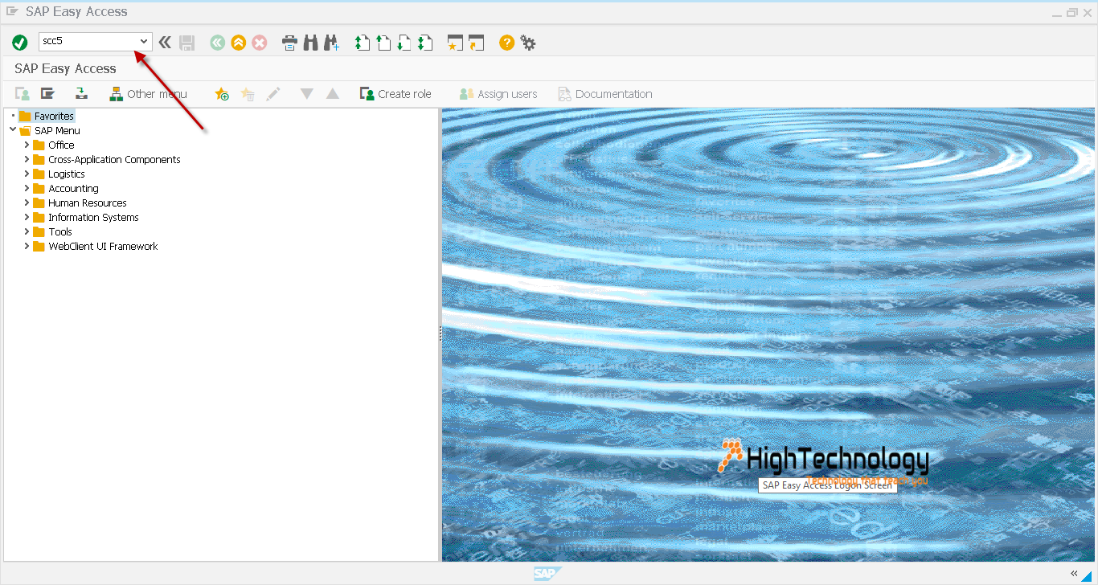Click the Assign users button
Screen dimensions: 1098x585
pos(498,94)
